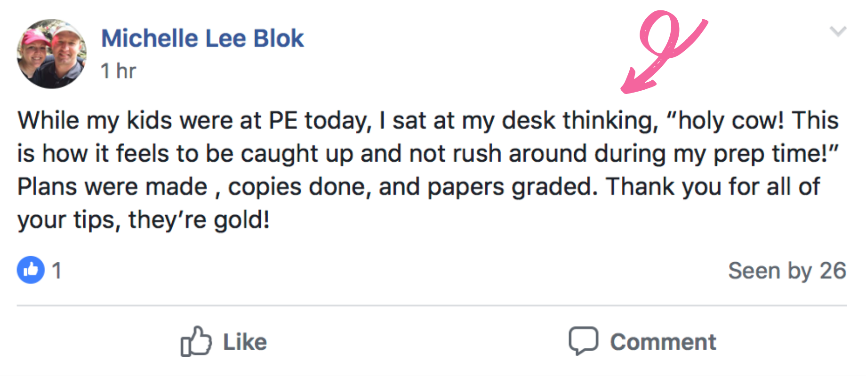Open the Michelle Lee Blok profile link

point(202,39)
